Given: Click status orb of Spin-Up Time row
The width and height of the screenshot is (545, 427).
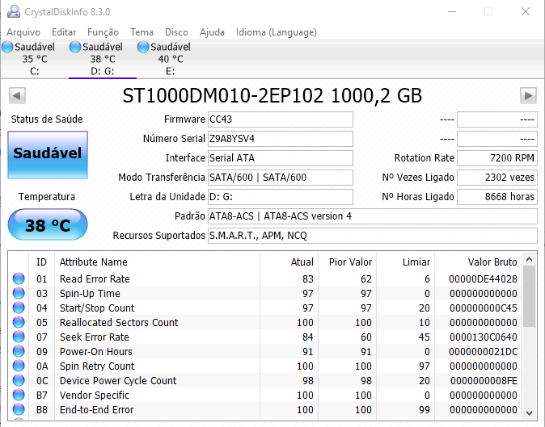Looking at the screenshot, I should [x=19, y=293].
